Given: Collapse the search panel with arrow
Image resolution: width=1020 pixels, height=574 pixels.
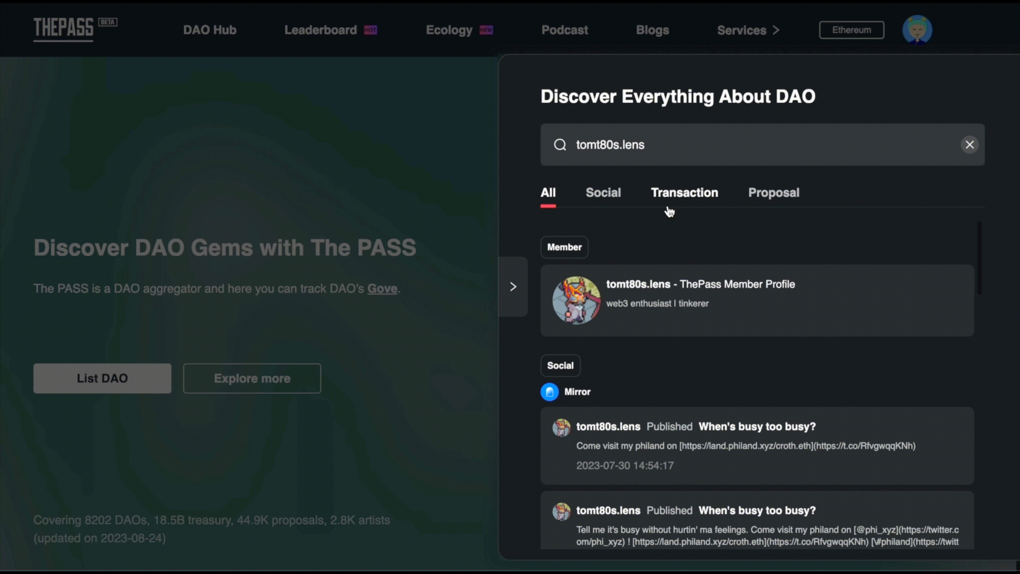Looking at the screenshot, I should tap(513, 287).
